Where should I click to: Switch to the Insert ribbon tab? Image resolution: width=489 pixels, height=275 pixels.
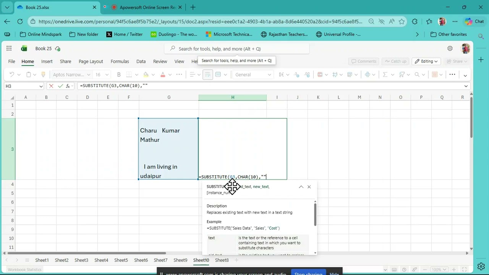[x=47, y=61]
